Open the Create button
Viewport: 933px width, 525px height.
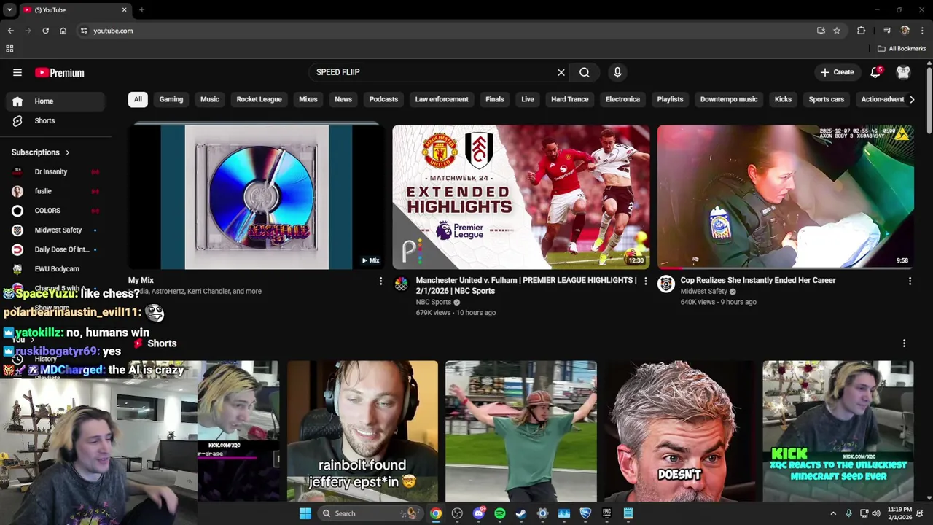[x=837, y=72]
